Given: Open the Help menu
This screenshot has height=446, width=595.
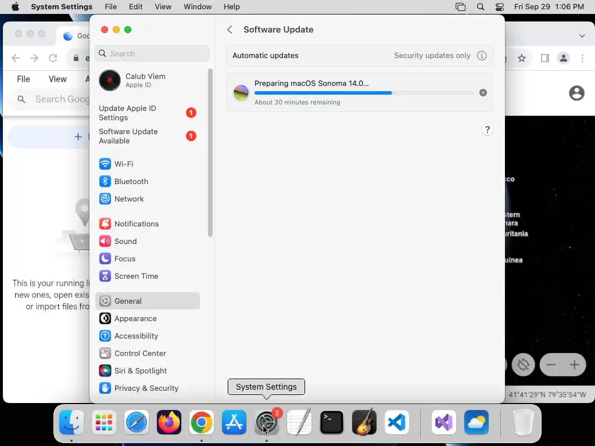Looking at the screenshot, I should point(231,7).
